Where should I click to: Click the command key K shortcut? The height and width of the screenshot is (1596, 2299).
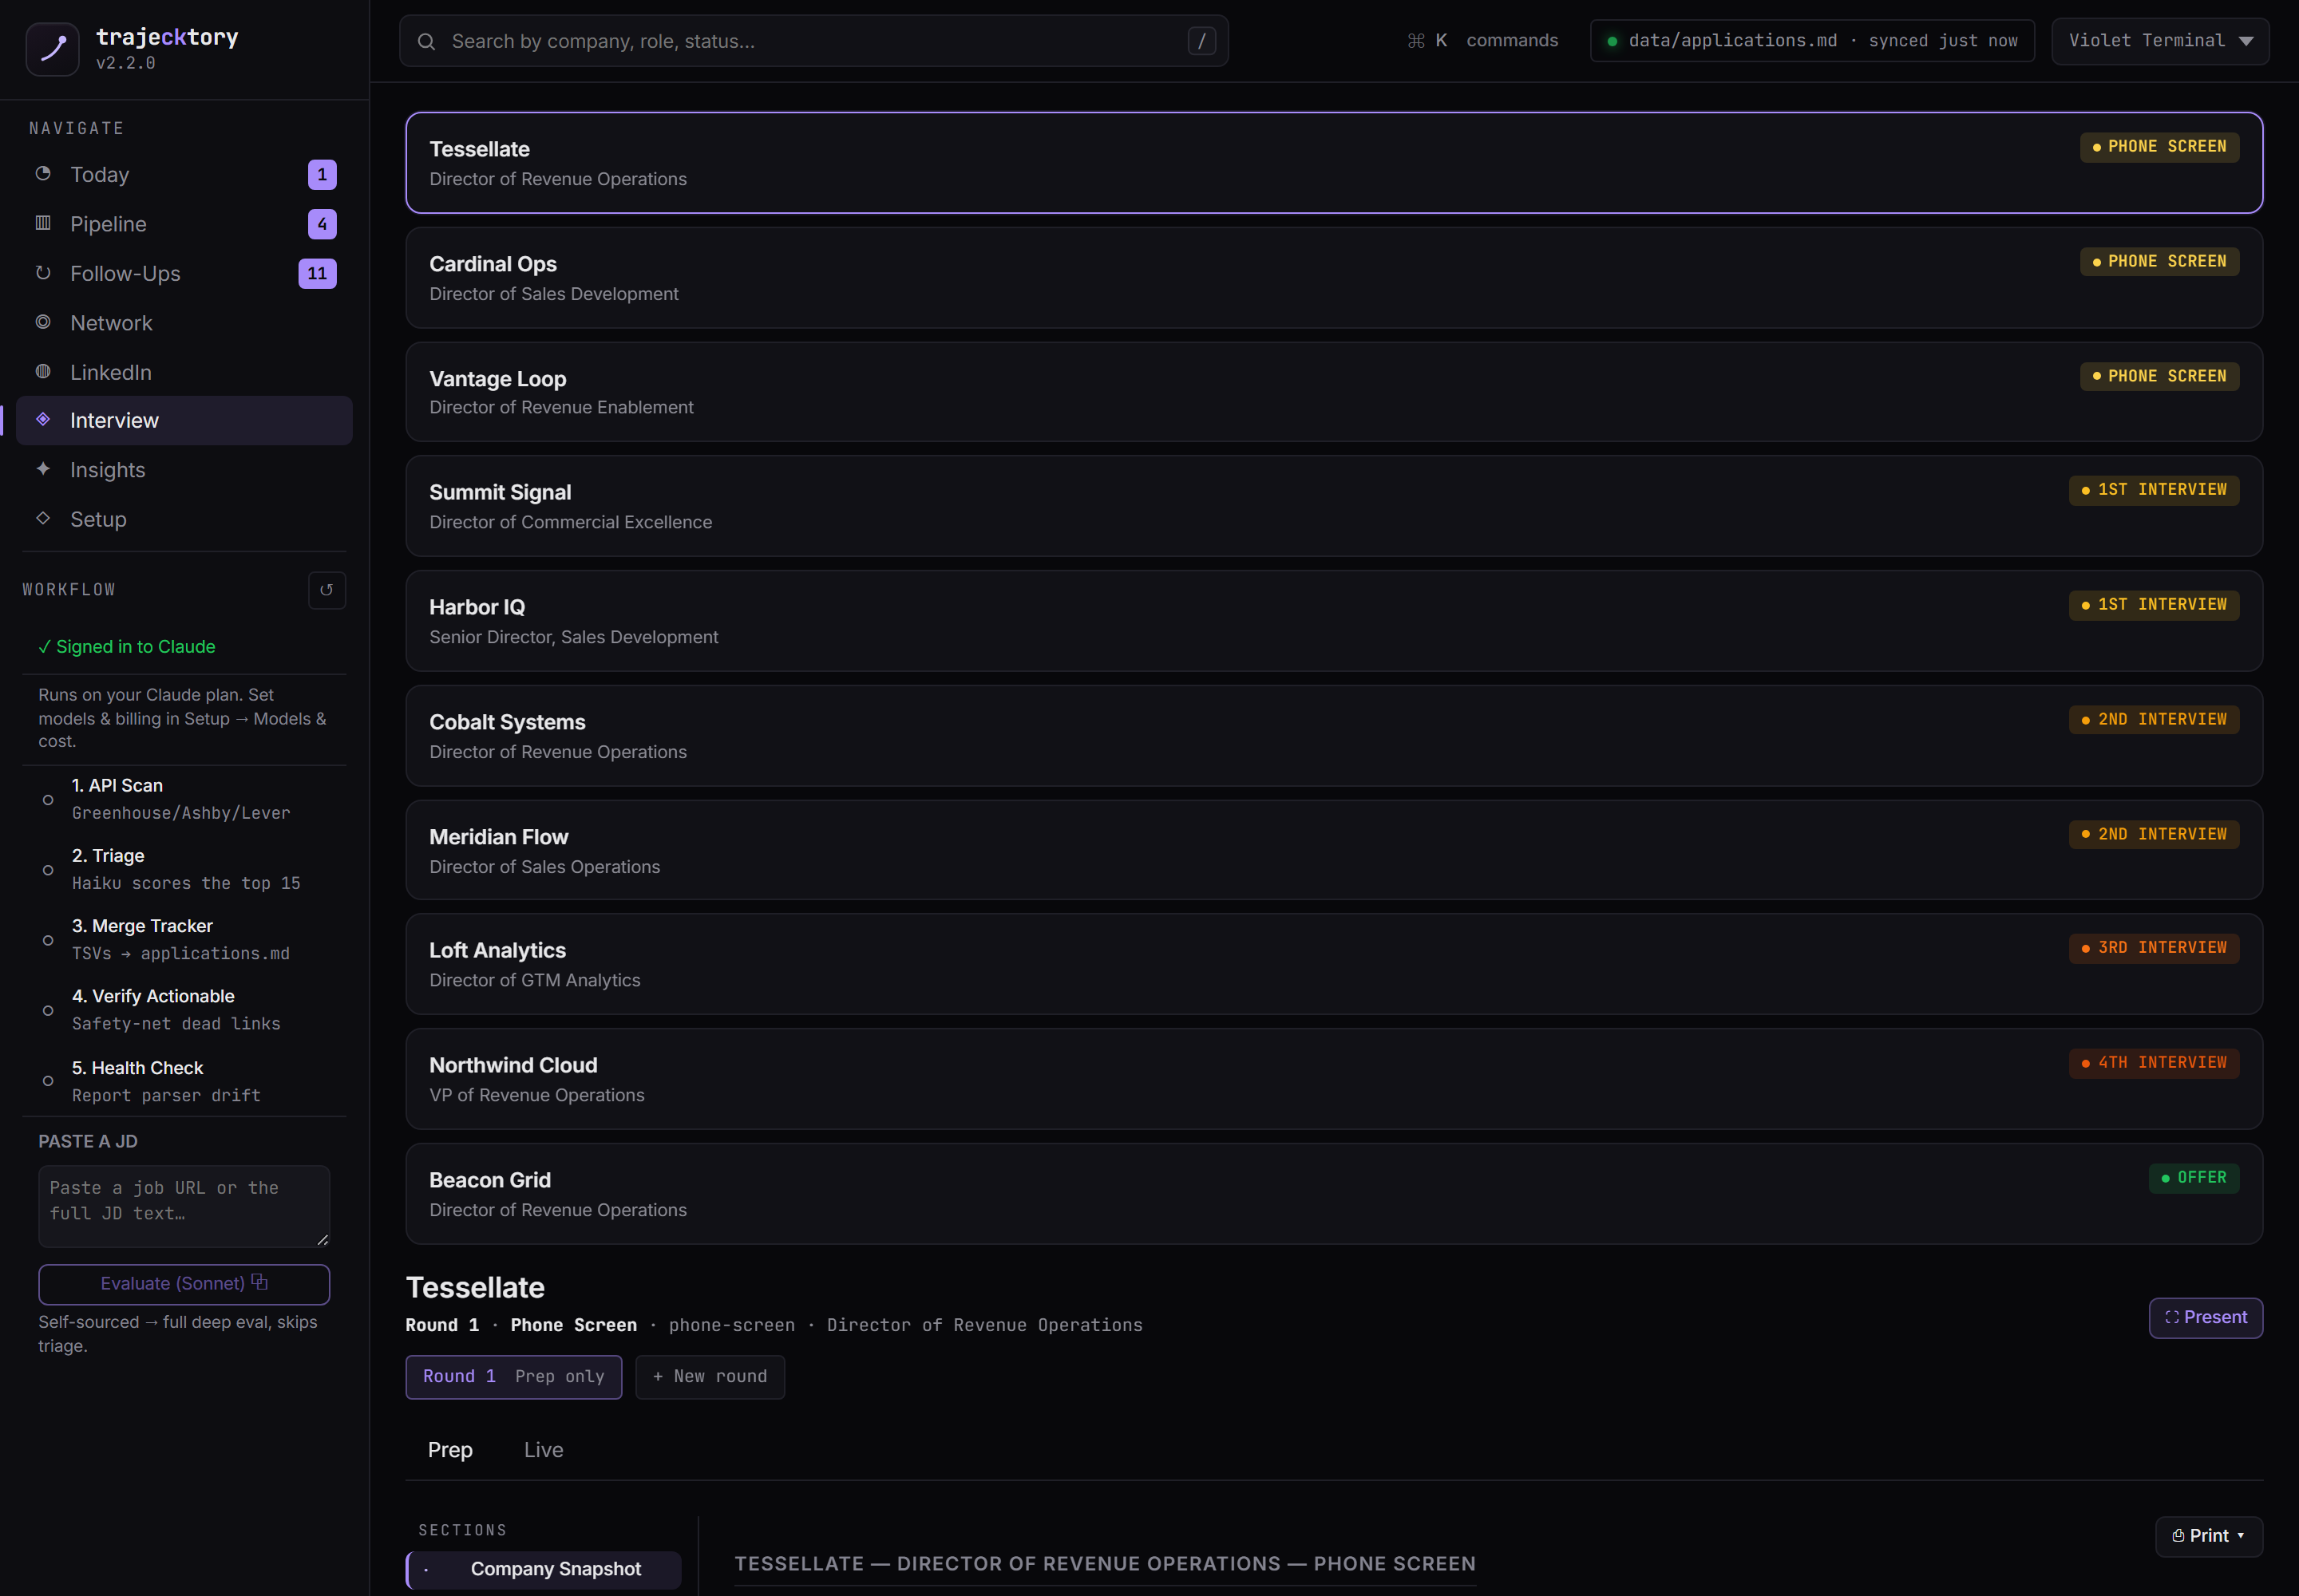(1426, 41)
